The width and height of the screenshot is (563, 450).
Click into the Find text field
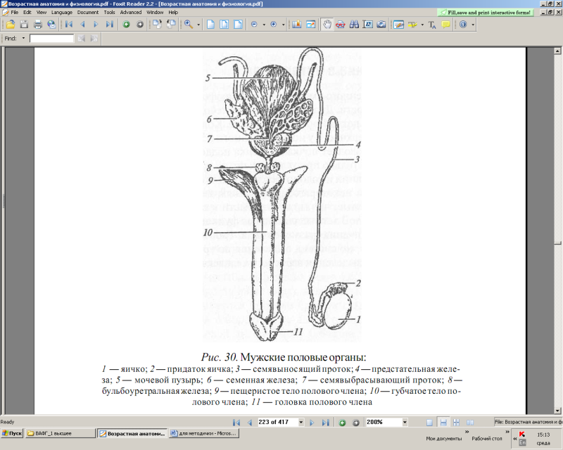51,38
